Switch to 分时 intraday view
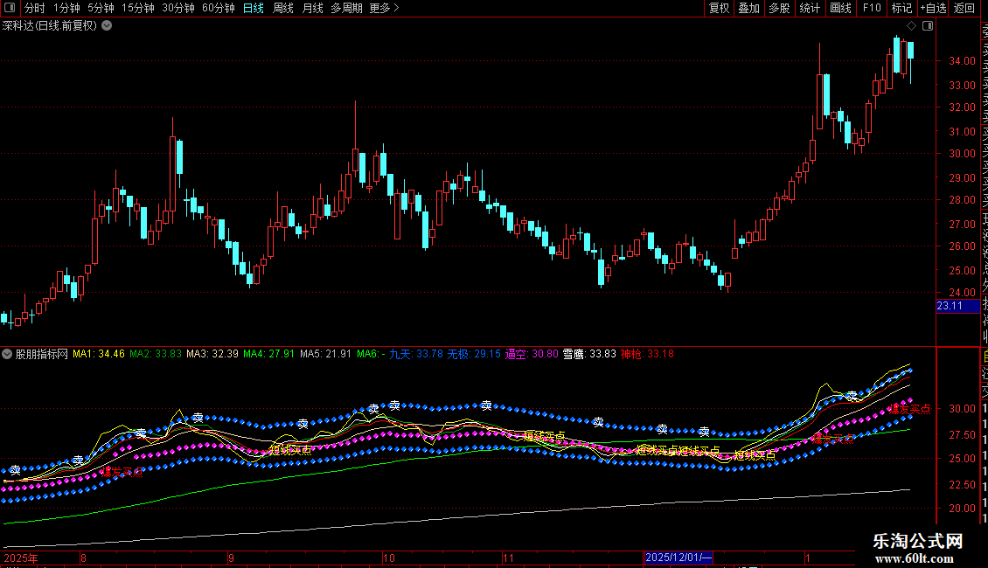 (x=35, y=8)
